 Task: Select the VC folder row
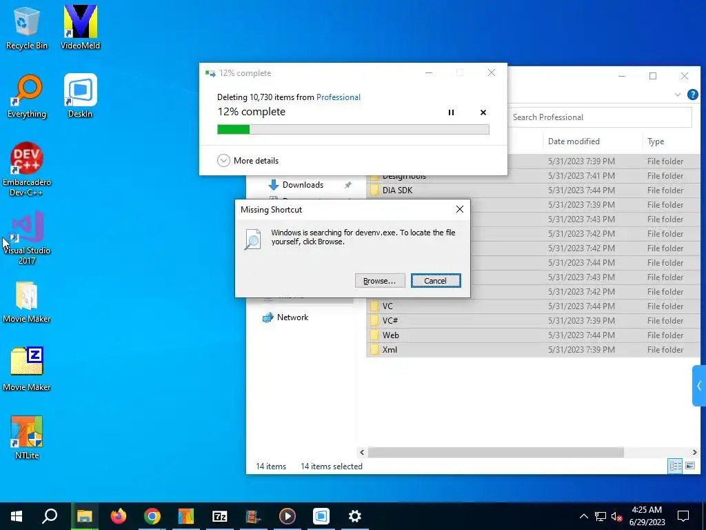(x=534, y=306)
